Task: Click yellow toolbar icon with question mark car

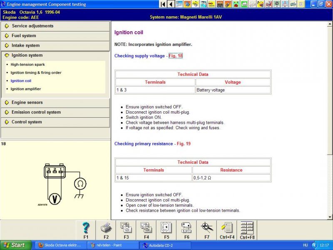Action: point(261,4)
